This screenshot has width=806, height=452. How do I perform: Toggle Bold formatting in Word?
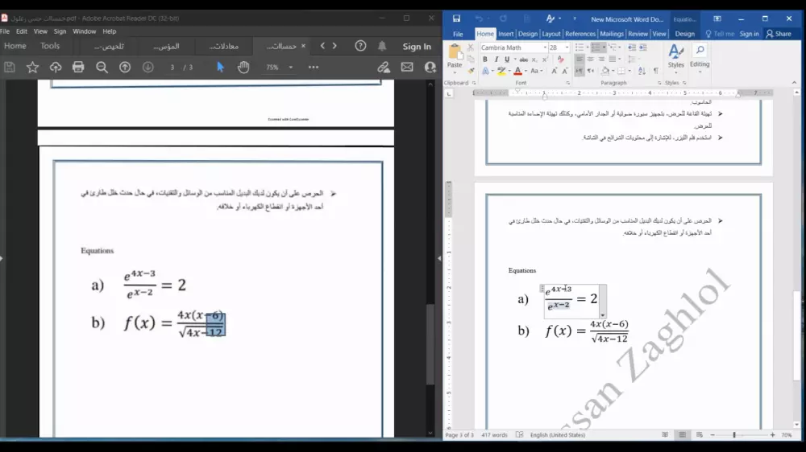484,60
